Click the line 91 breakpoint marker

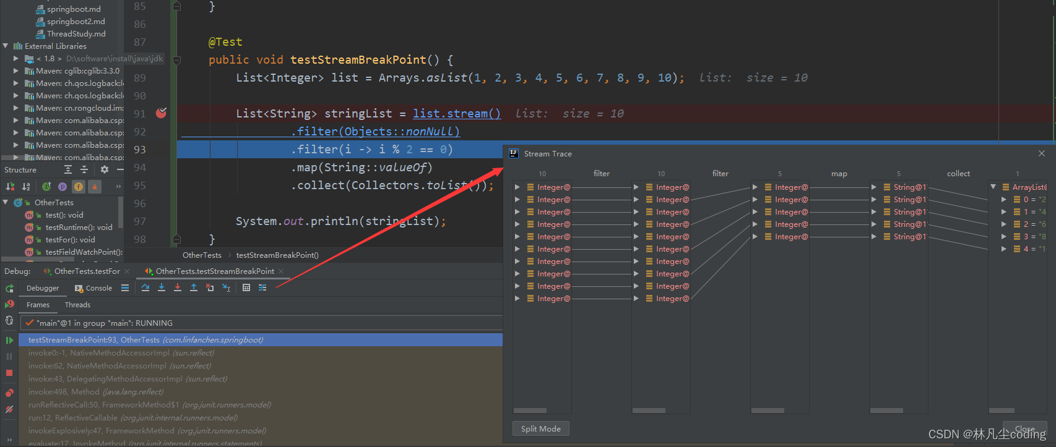click(161, 113)
